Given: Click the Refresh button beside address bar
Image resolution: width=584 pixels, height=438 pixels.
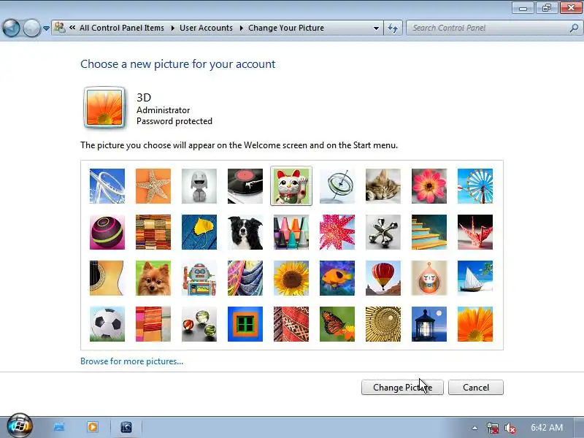Looking at the screenshot, I should pos(393,28).
